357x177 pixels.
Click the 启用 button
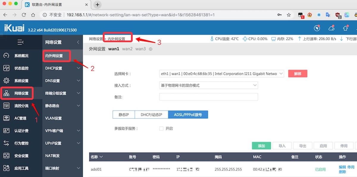323,146
